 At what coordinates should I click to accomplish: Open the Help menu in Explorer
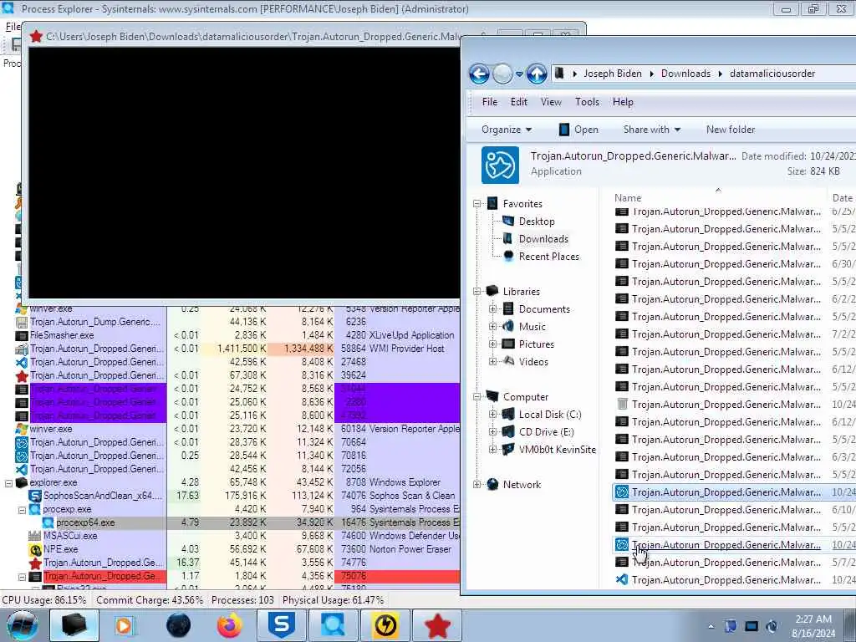point(622,101)
